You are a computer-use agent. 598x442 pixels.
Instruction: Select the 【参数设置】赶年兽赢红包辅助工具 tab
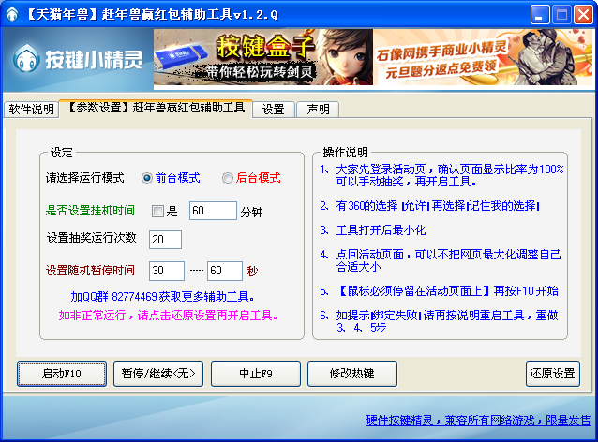point(157,108)
